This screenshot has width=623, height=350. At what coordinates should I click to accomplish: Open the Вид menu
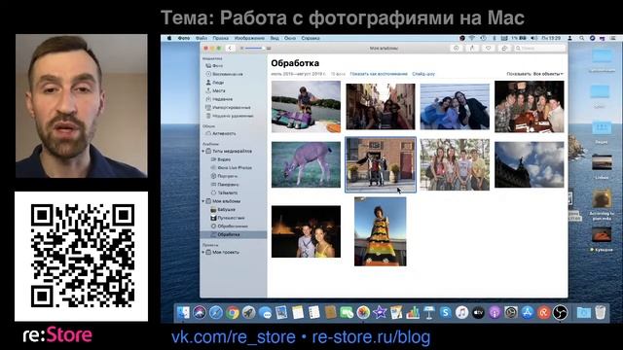click(x=275, y=38)
